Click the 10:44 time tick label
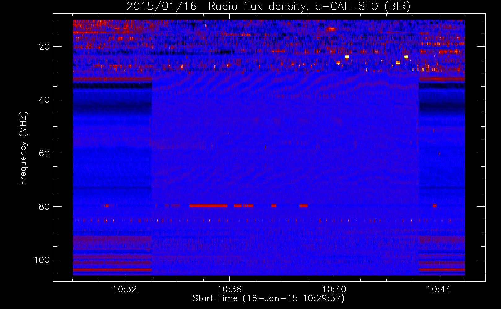Screen dimensions: 501x309 coord(439,290)
